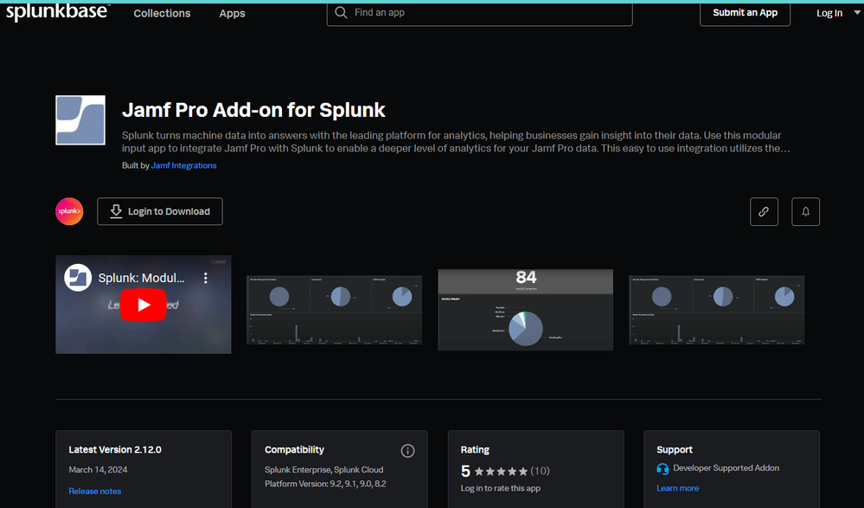Click the Developer Supported headset icon
864x508 pixels.
click(x=662, y=468)
